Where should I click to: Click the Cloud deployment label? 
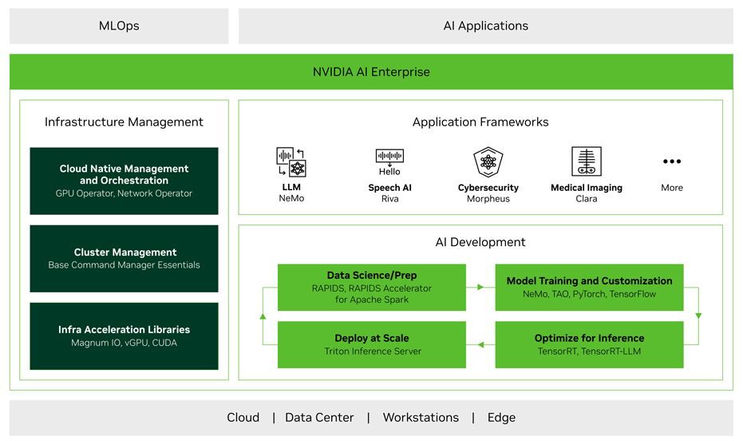click(243, 417)
